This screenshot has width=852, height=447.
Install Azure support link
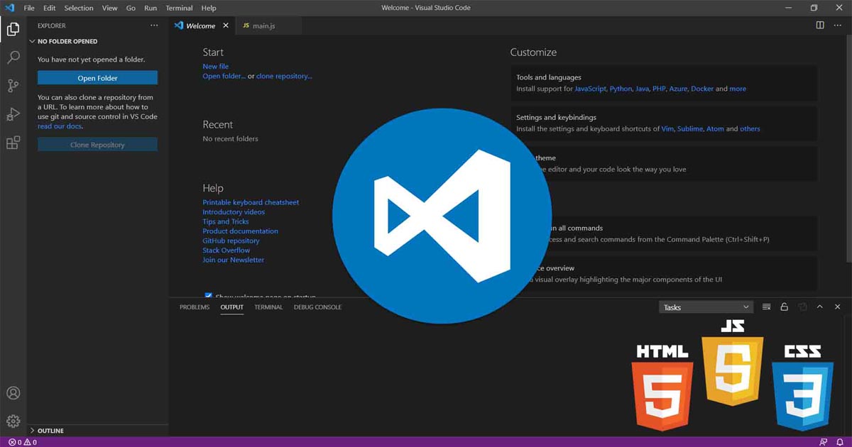678,89
